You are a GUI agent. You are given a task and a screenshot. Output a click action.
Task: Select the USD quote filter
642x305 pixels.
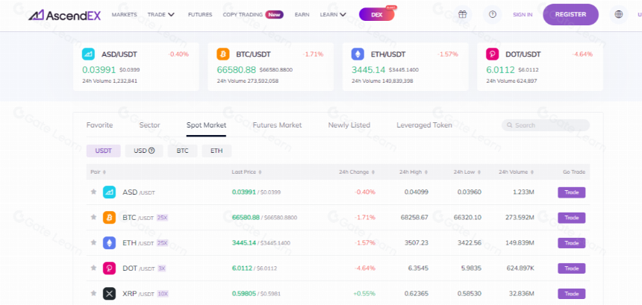(144, 151)
